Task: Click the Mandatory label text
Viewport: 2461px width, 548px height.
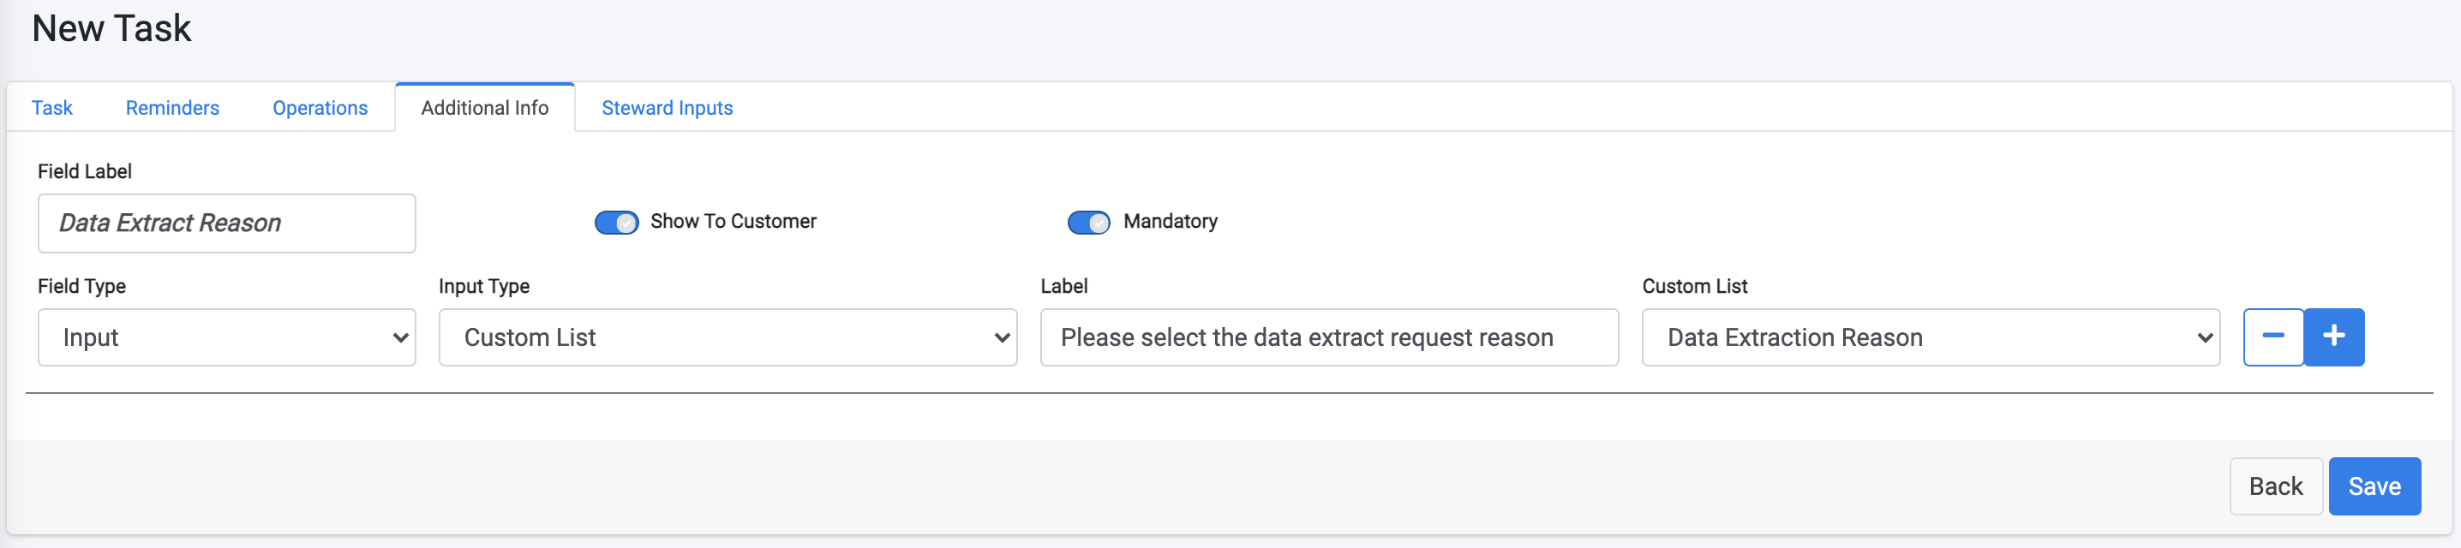Action: [x=1171, y=222]
